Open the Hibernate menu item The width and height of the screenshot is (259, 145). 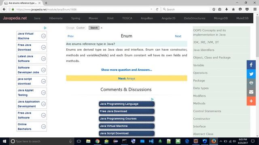pos(56,18)
